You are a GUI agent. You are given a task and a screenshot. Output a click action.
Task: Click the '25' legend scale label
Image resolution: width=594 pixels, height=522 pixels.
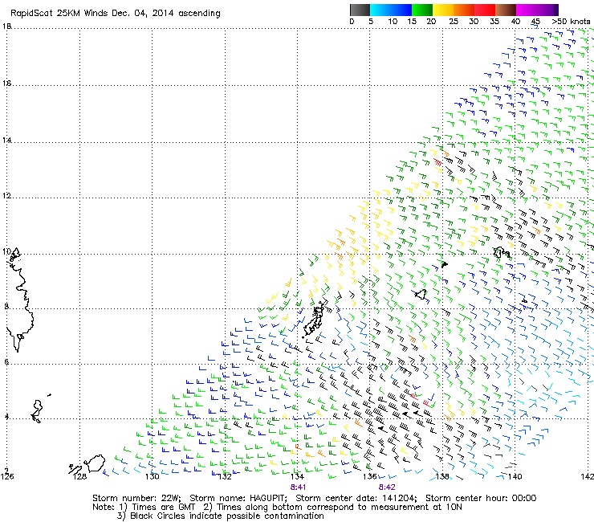(x=454, y=22)
